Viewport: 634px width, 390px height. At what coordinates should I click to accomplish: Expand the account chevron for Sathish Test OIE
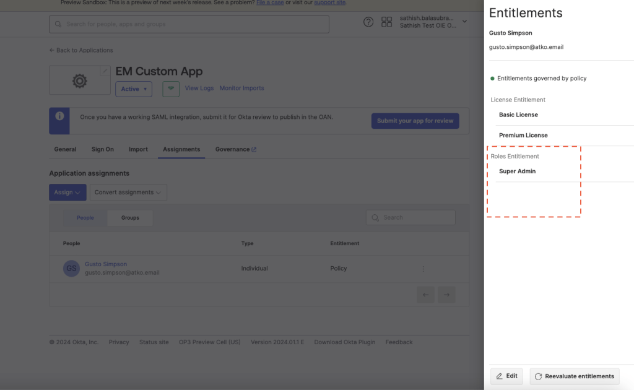pyautogui.click(x=463, y=20)
